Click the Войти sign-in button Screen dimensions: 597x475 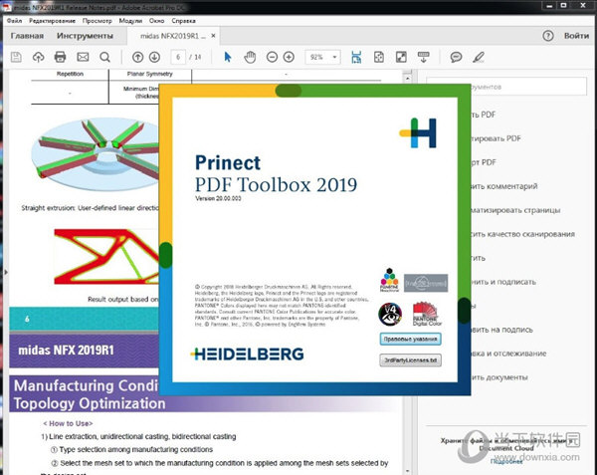coord(576,36)
